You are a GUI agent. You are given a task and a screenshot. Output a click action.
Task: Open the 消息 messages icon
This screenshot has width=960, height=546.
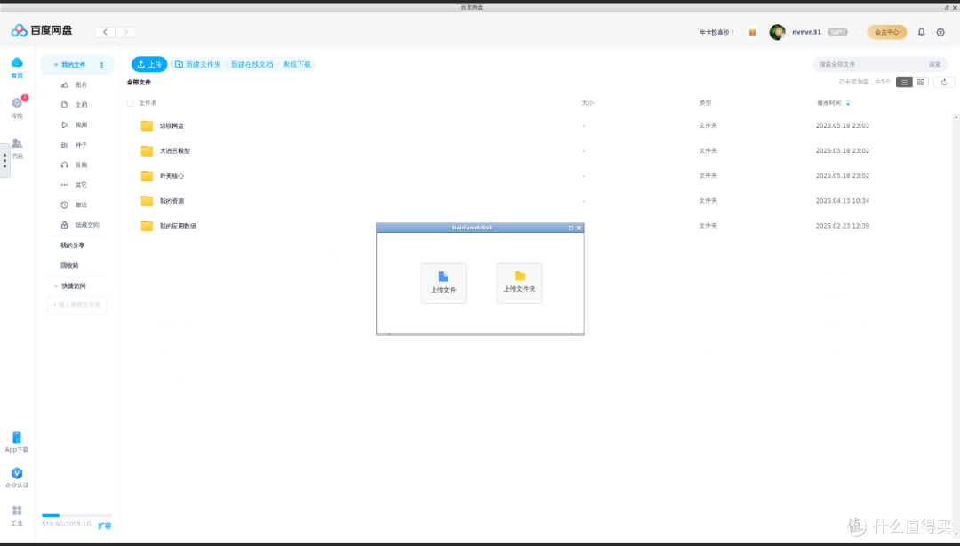click(17, 143)
